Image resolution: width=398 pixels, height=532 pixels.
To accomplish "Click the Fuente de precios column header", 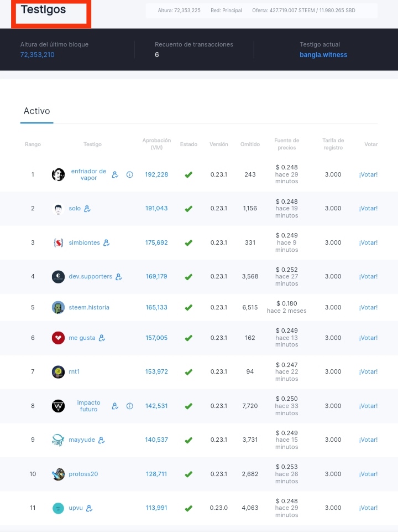I will 286,144.
